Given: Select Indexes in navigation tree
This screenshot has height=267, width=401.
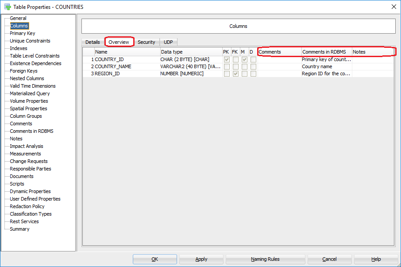Looking at the screenshot, I should [x=19, y=48].
